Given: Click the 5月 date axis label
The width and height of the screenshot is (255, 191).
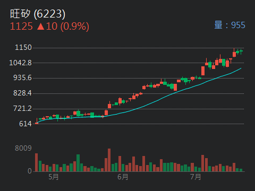Looking at the screenshot, I should 54,177.
